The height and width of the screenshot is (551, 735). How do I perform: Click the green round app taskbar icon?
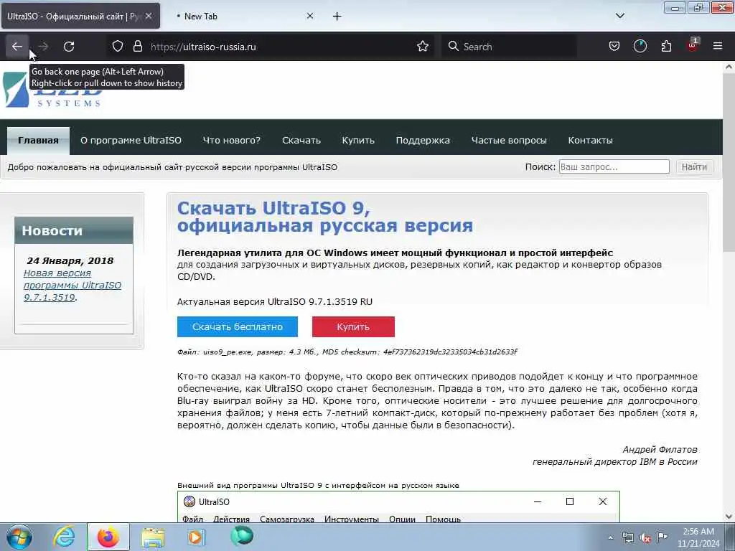click(242, 536)
